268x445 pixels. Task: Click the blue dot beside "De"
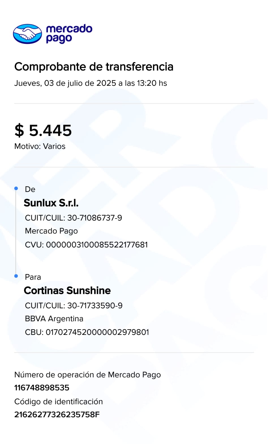[x=16, y=189]
